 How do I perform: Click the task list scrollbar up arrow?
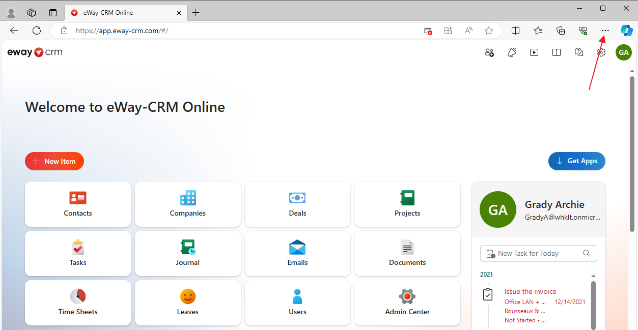point(593,276)
